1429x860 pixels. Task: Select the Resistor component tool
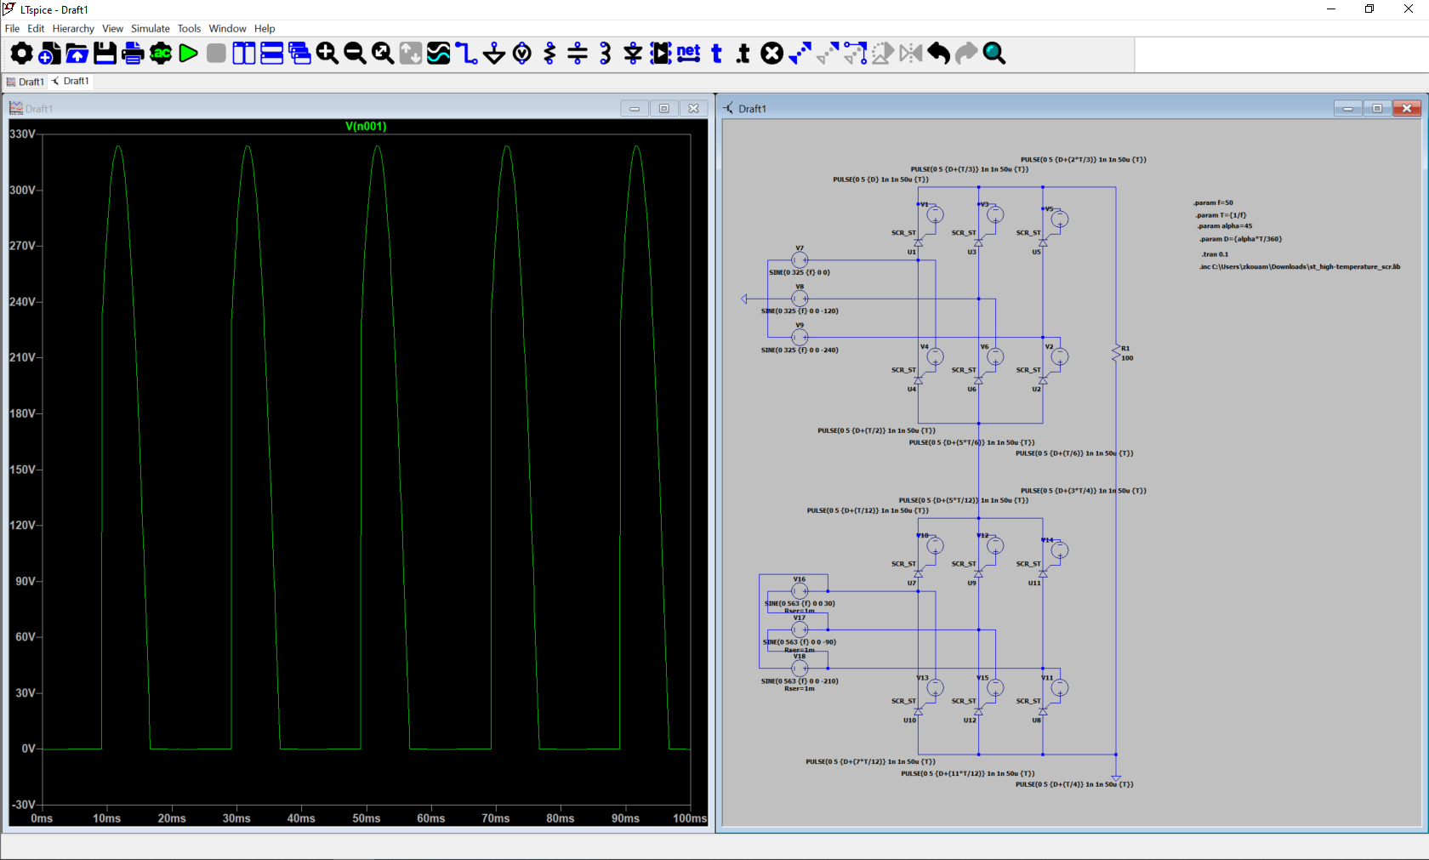549,54
